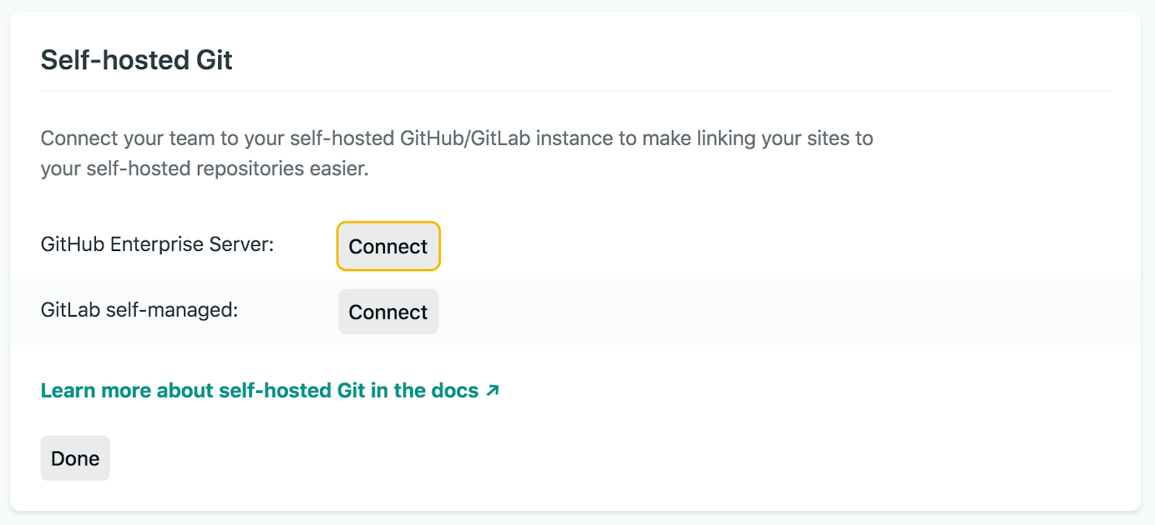Screen dimensions: 1155x525
Task: Open Learn more about self-hosted Git link
Action: pos(270,390)
